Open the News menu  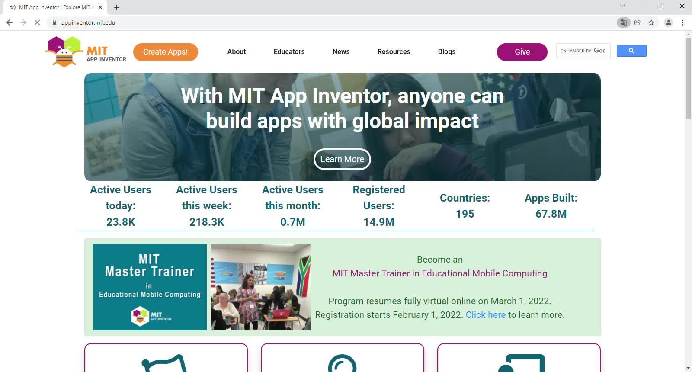[x=341, y=51]
